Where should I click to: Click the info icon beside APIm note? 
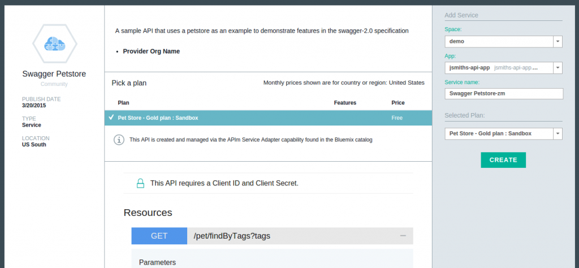tap(119, 140)
